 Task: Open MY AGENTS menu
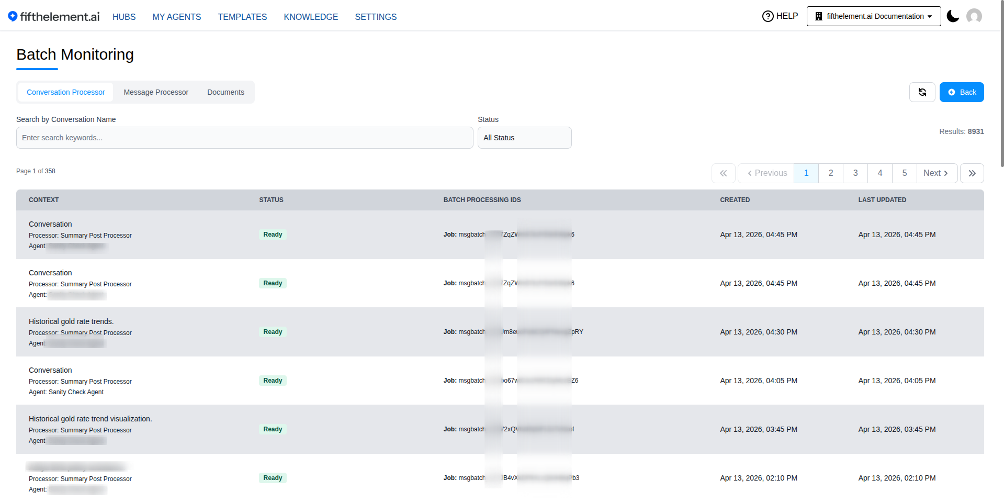click(177, 17)
